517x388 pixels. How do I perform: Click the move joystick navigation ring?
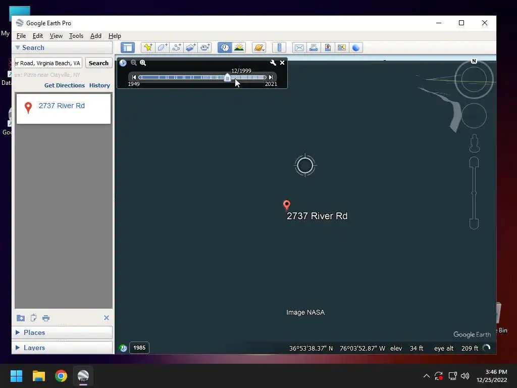coord(474,116)
